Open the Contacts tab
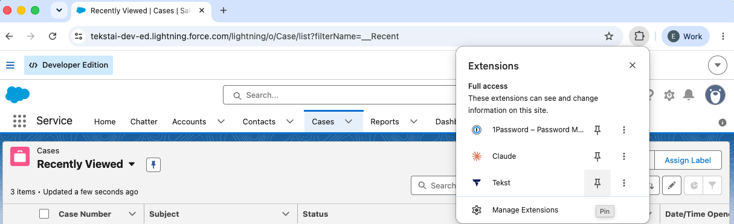 (259, 121)
